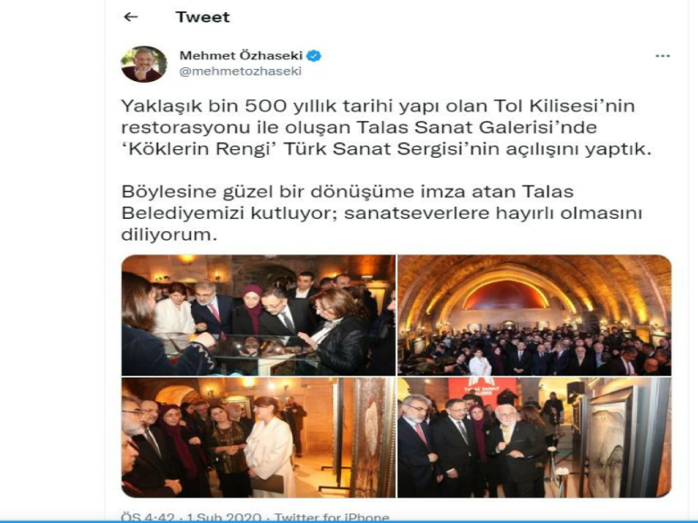
Task: Open the three-dot more options menu
Action: [x=662, y=56]
